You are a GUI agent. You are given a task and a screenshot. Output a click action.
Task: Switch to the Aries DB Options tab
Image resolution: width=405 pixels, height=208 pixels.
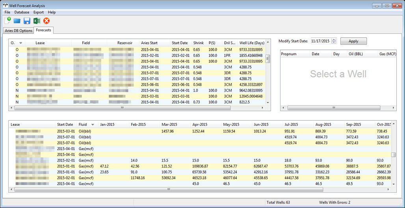point(19,31)
